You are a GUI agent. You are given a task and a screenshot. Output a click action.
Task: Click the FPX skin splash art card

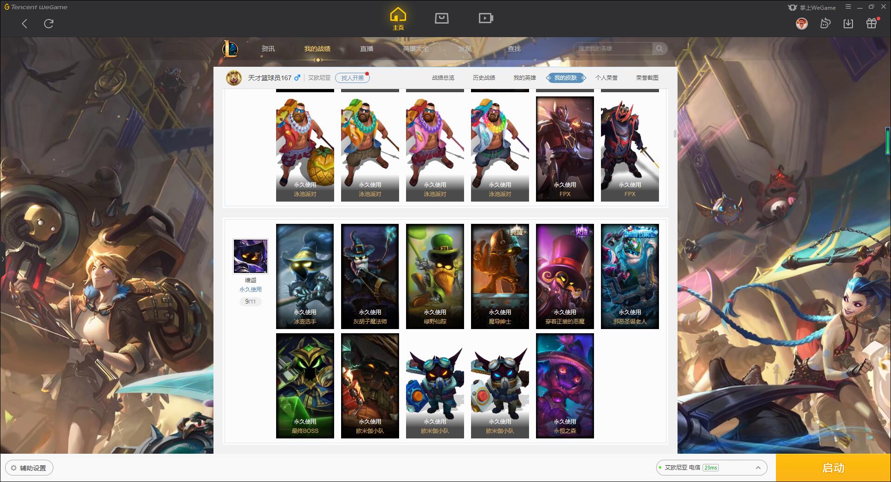pyautogui.click(x=565, y=149)
